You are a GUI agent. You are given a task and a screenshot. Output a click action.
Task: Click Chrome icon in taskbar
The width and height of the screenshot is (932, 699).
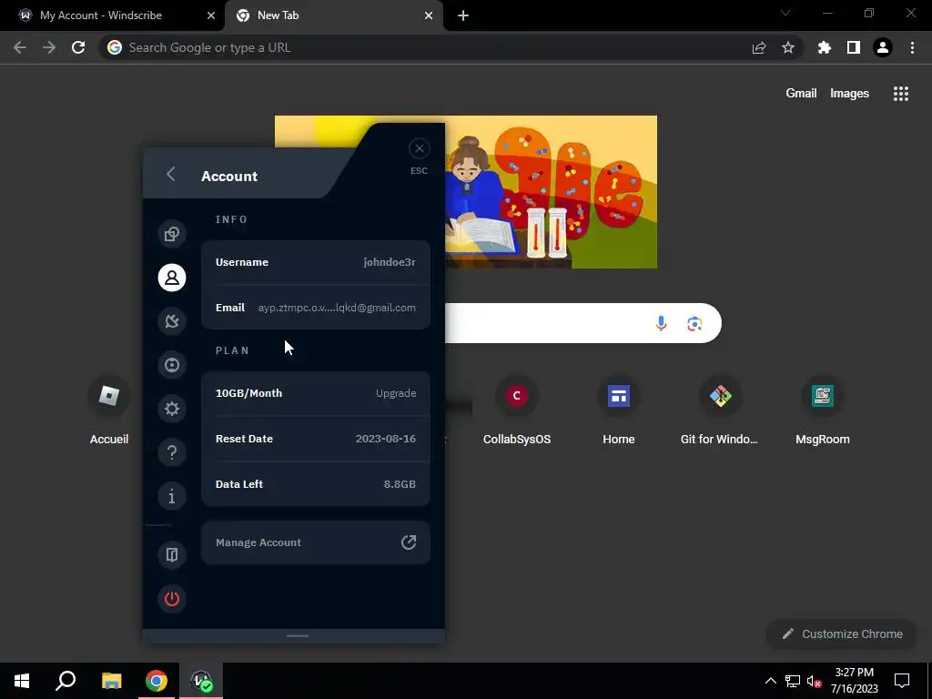157,681
